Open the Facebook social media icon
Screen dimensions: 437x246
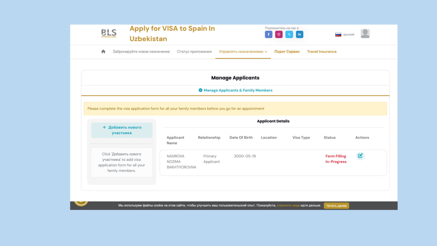tap(269, 35)
